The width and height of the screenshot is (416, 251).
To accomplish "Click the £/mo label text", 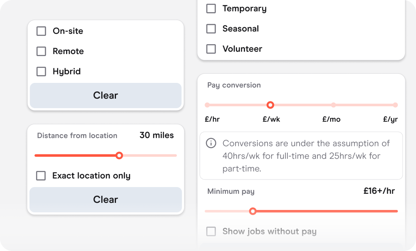I will pos(331,119).
